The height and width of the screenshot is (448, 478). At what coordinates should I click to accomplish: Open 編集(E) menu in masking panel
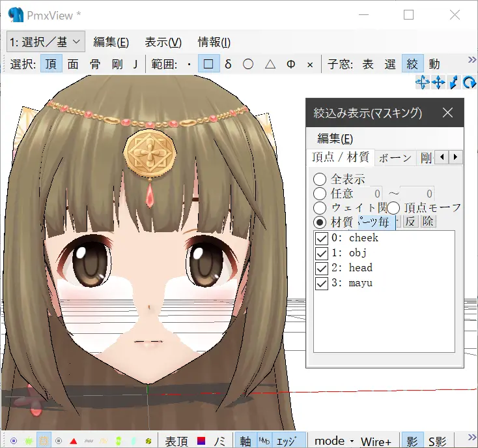tap(335, 138)
